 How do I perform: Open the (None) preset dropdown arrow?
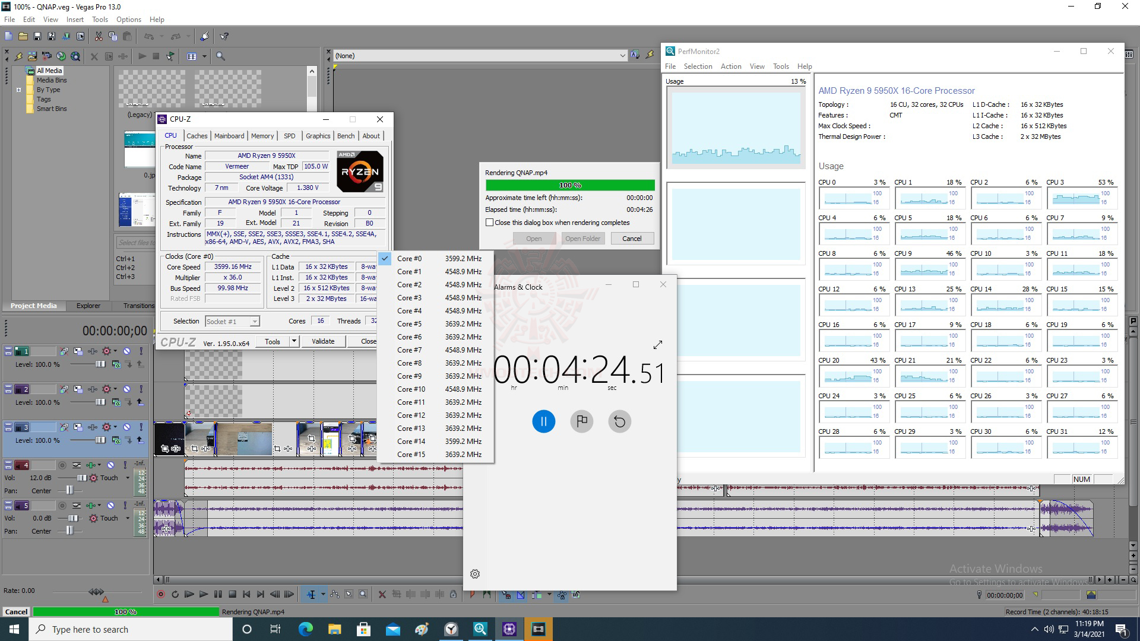pyautogui.click(x=622, y=56)
